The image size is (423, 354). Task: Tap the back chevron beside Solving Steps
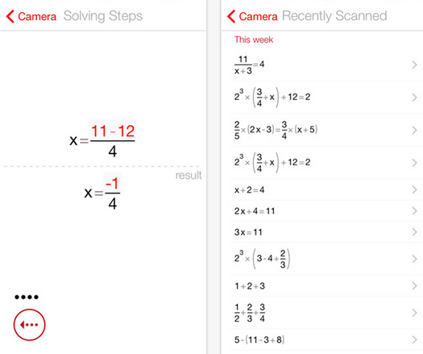(x=10, y=16)
